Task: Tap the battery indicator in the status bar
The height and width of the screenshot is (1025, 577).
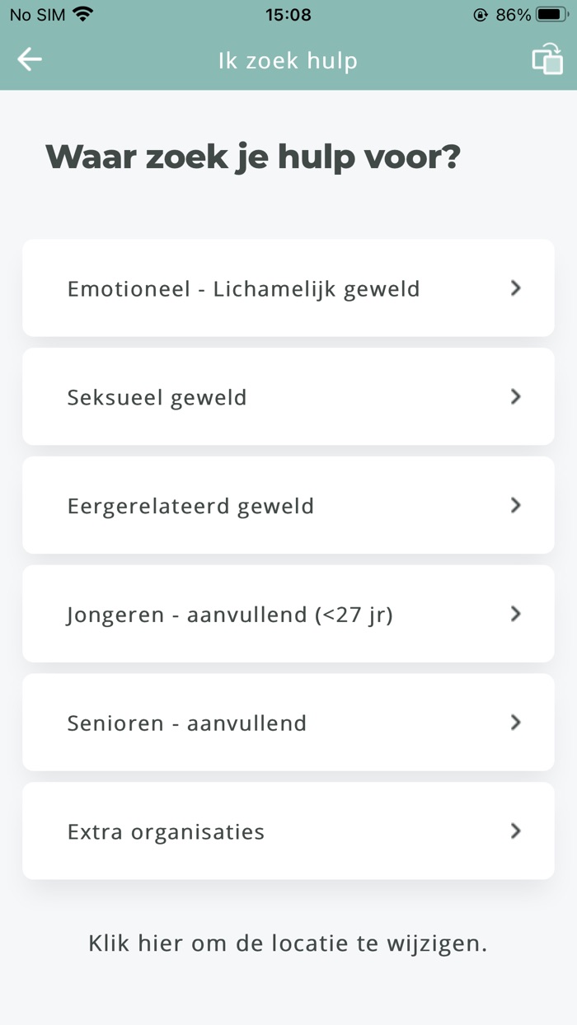Action: pos(549,13)
